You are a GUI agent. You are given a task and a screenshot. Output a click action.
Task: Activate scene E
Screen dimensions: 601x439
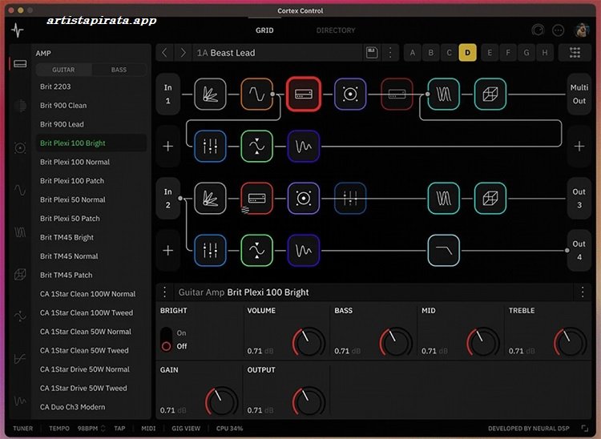(490, 53)
